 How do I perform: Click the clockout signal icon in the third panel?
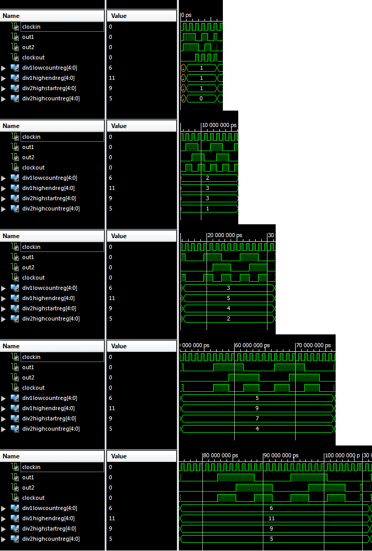click(x=15, y=278)
